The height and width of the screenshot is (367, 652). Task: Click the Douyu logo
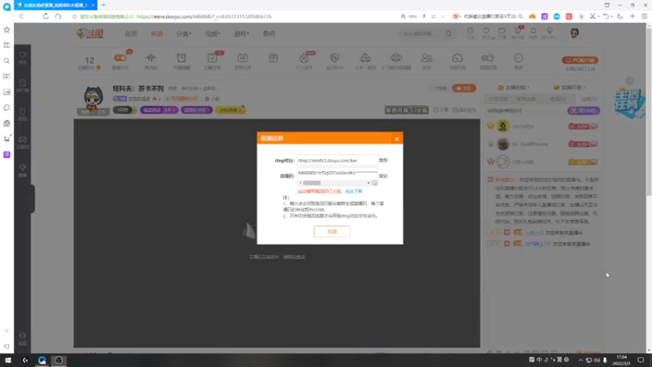pos(90,33)
